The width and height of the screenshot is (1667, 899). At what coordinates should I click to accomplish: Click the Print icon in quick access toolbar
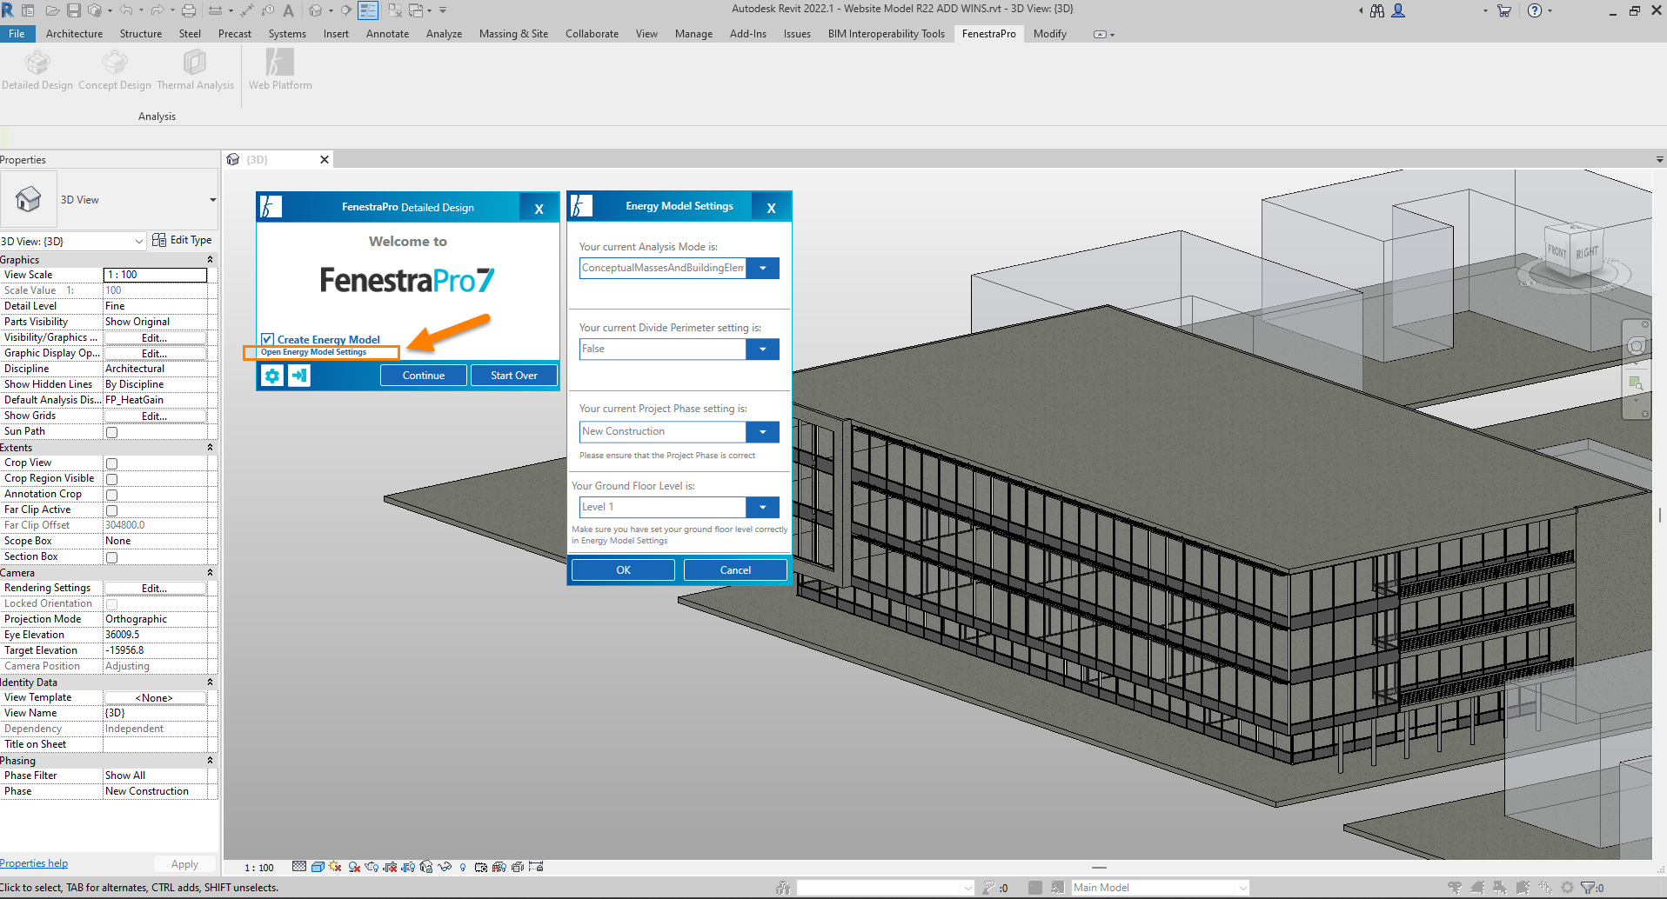pos(189,10)
